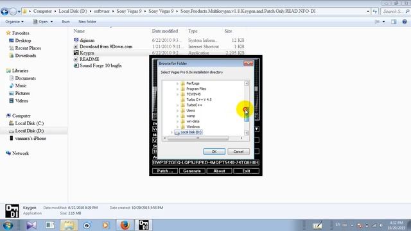The image size is (411, 231).
Task: Expand wamp folder arrow
Action: [177, 116]
